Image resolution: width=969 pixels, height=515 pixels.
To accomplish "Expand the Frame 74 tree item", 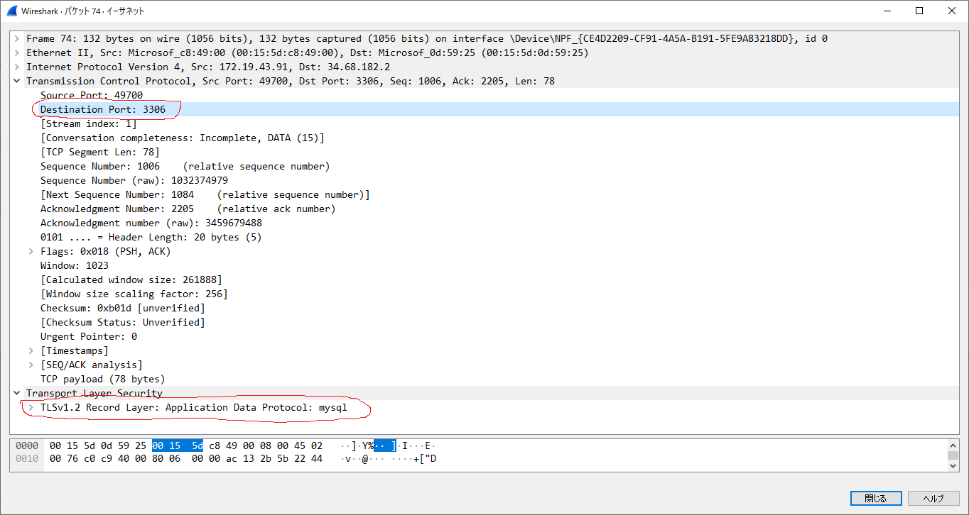I will pos(17,38).
